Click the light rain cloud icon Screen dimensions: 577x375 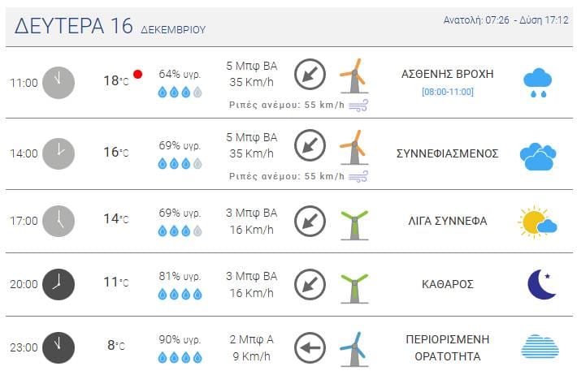click(538, 82)
